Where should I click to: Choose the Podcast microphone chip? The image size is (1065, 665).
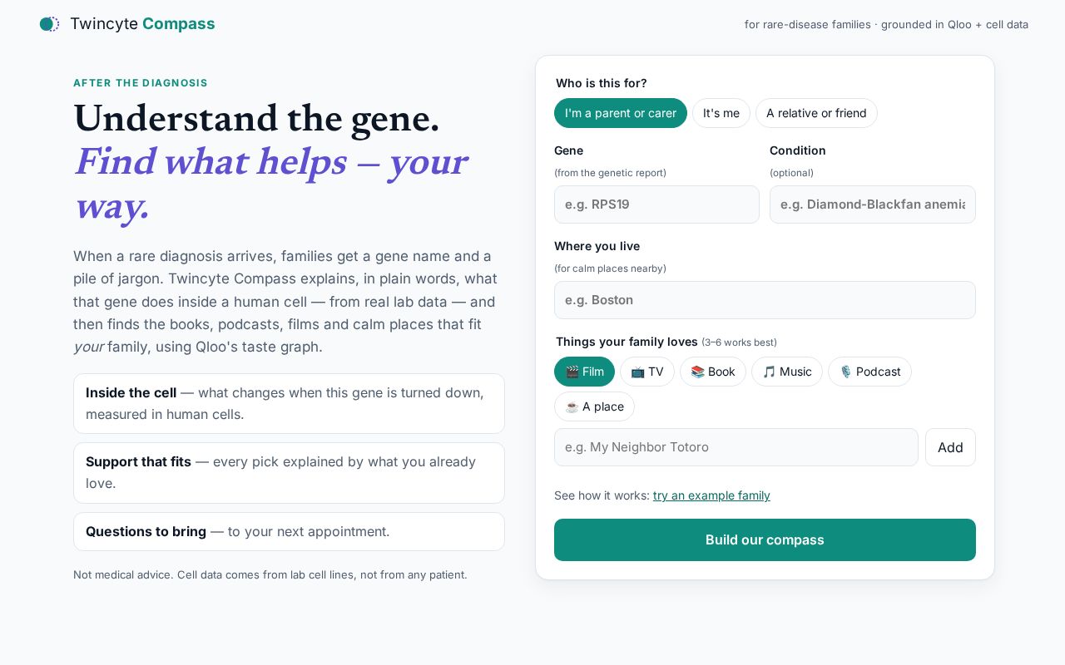869,372
